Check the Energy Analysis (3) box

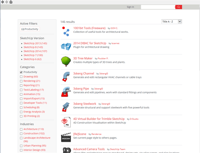point(21,112)
